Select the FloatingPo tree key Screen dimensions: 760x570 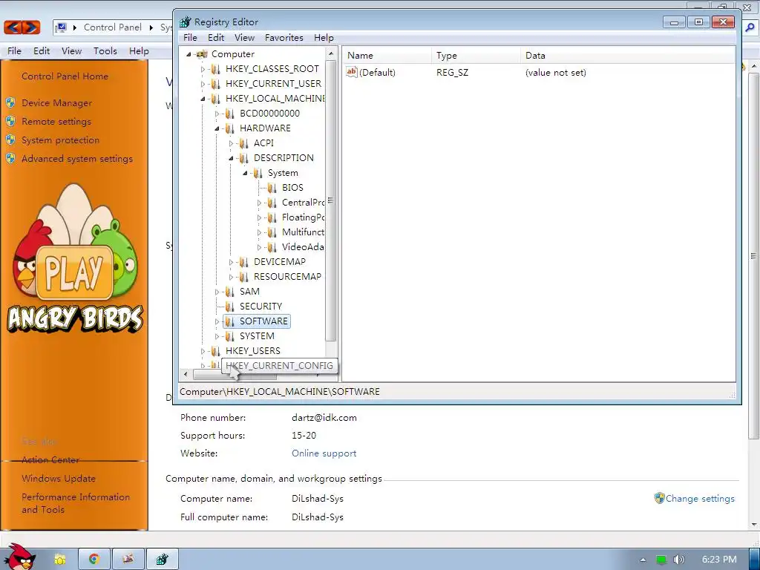click(303, 217)
